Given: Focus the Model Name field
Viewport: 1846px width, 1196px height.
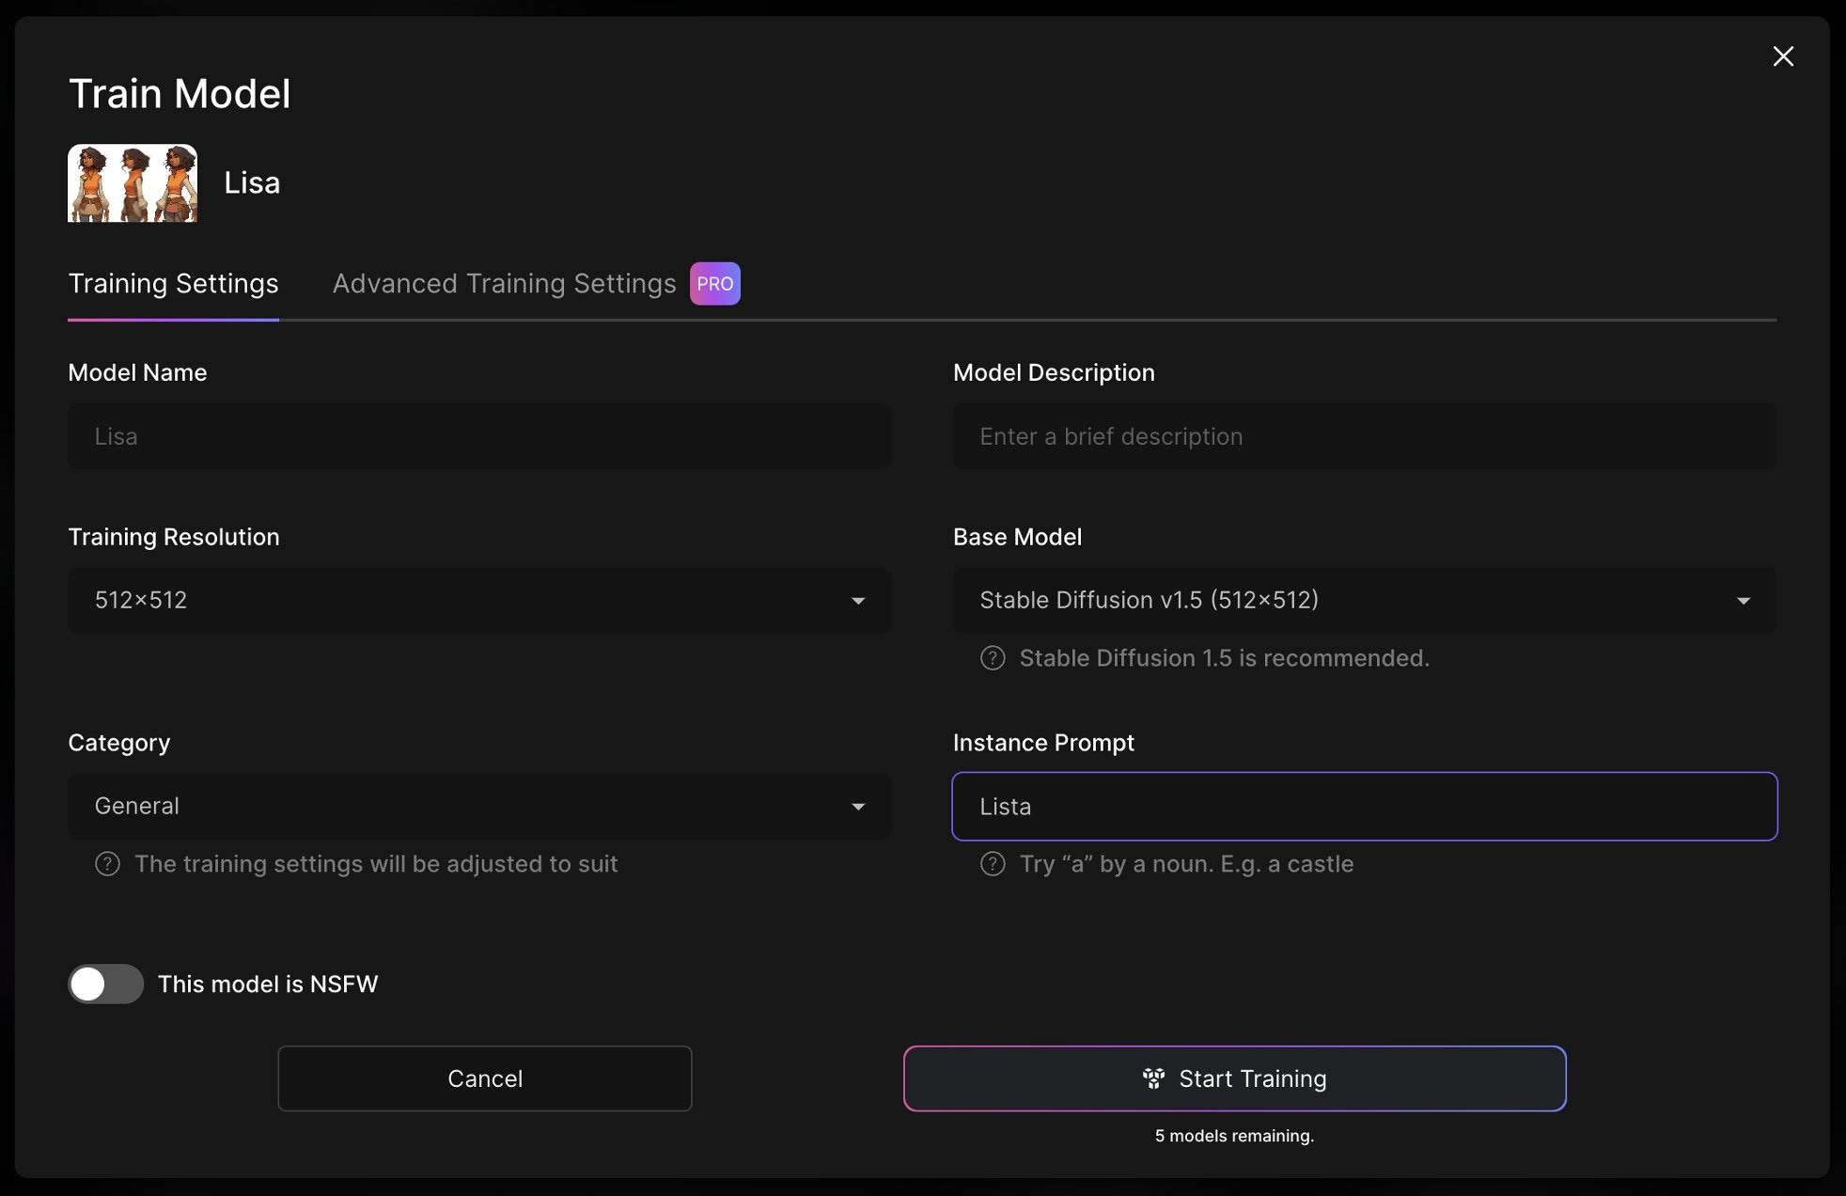Looking at the screenshot, I should (479, 436).
